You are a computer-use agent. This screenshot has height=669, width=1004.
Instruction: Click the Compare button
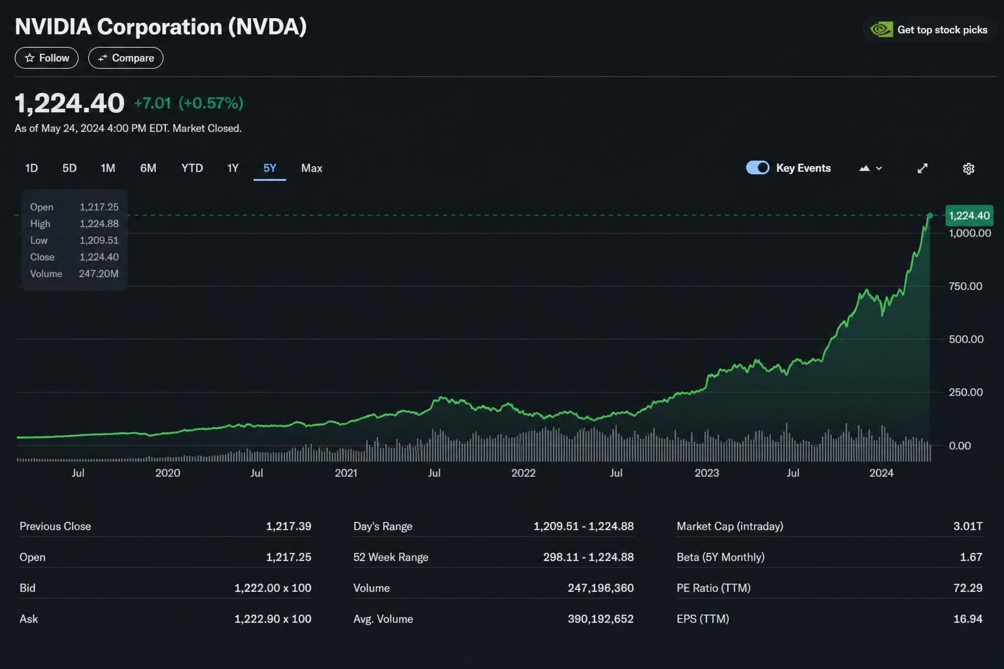pyautogui.click(x=125, y=58)
